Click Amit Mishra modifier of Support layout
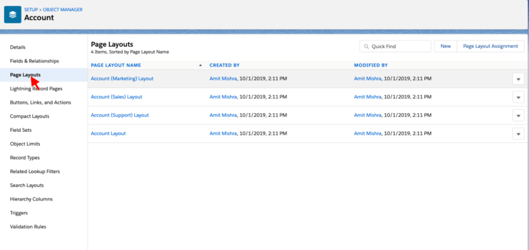This screenshot has width=529, height=250. pos(367,115)
